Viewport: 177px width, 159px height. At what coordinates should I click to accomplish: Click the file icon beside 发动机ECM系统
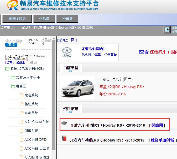22,122
